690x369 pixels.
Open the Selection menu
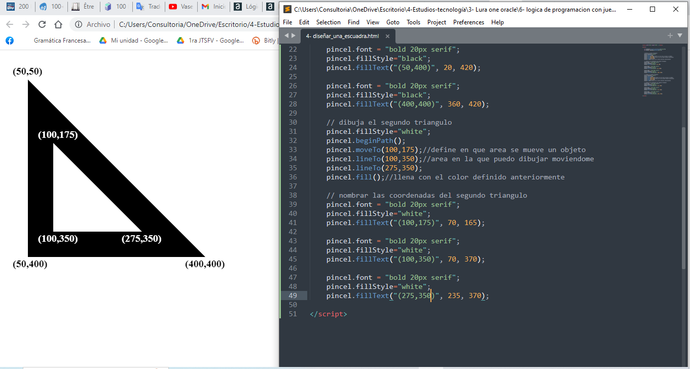(329, 22)
